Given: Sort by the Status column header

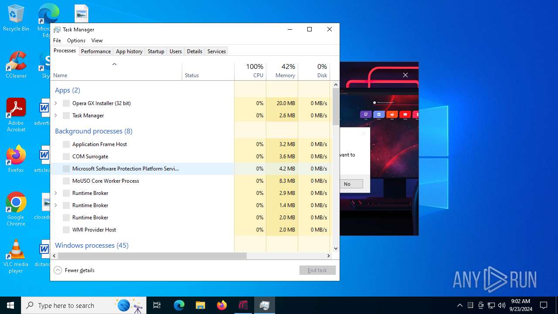Looking at the screenshot, I should pyautogui.click(x=208, y=71).
